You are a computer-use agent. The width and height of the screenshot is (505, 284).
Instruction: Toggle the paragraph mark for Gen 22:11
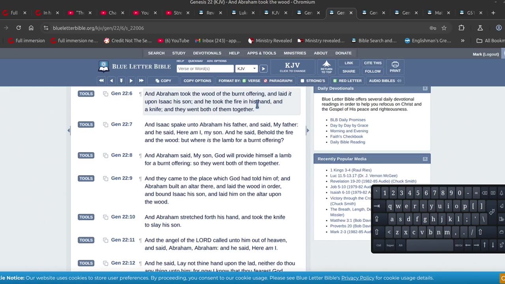tap(140, 240)
